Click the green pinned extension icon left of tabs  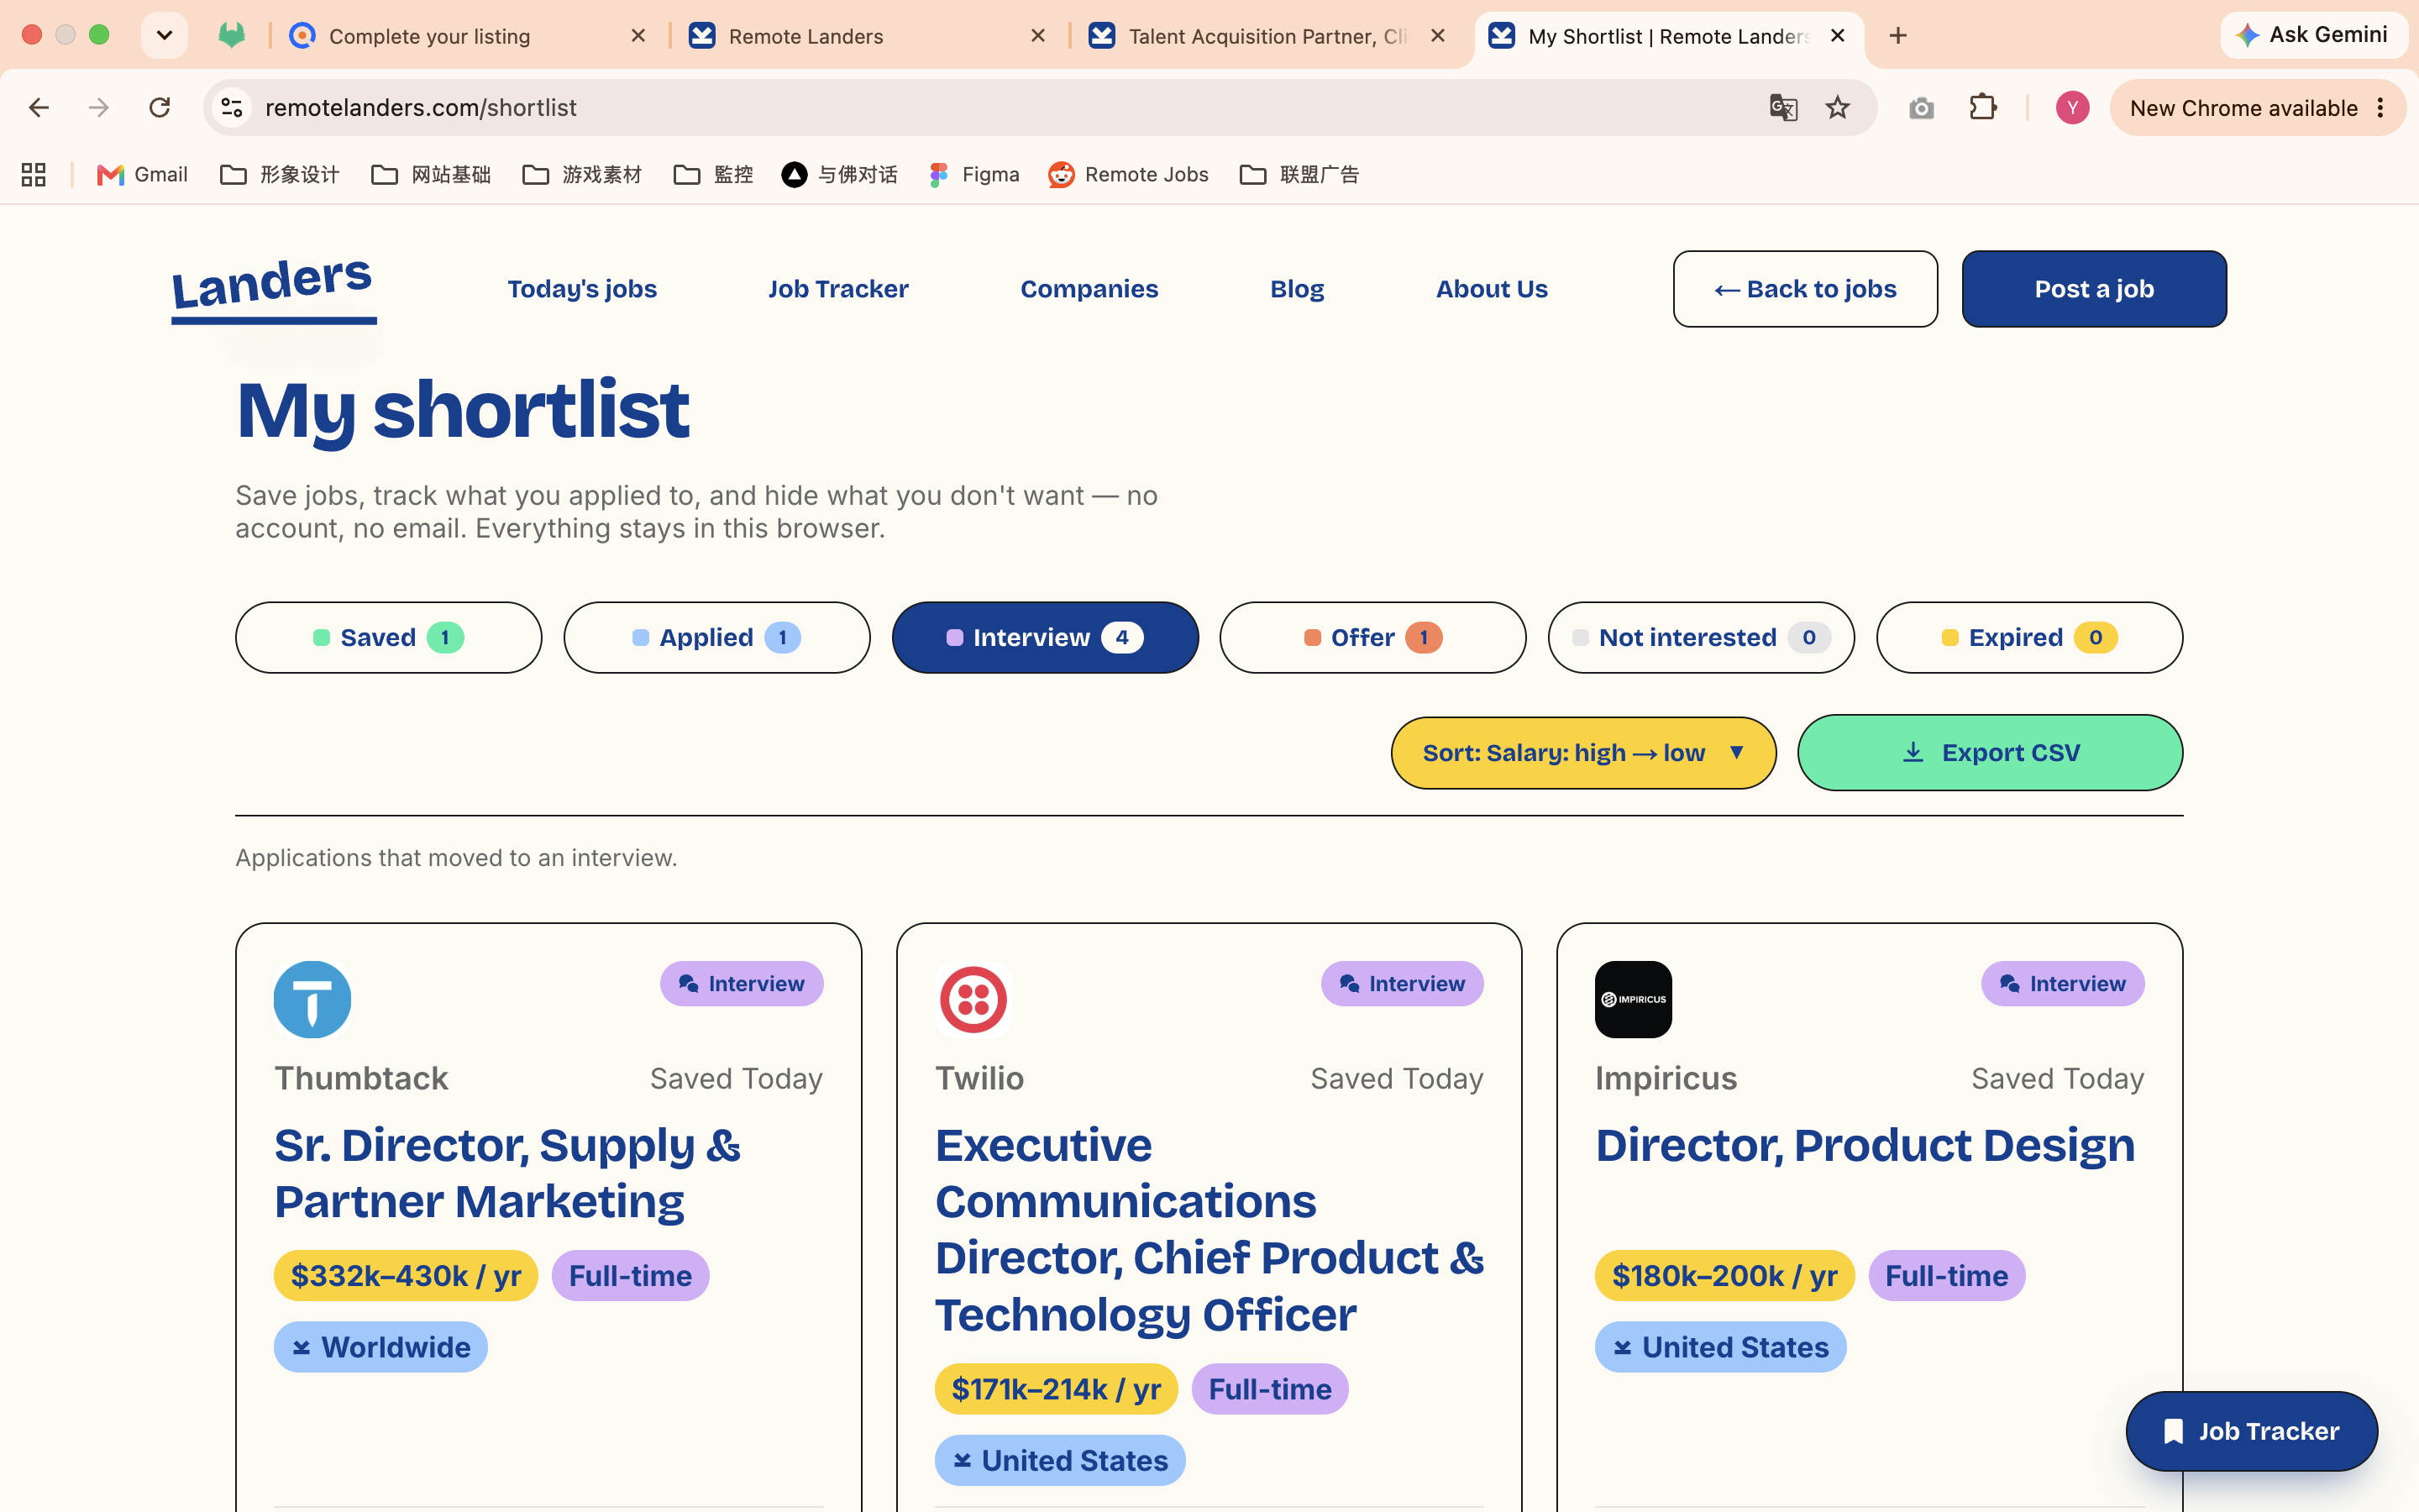click(232, 36)
